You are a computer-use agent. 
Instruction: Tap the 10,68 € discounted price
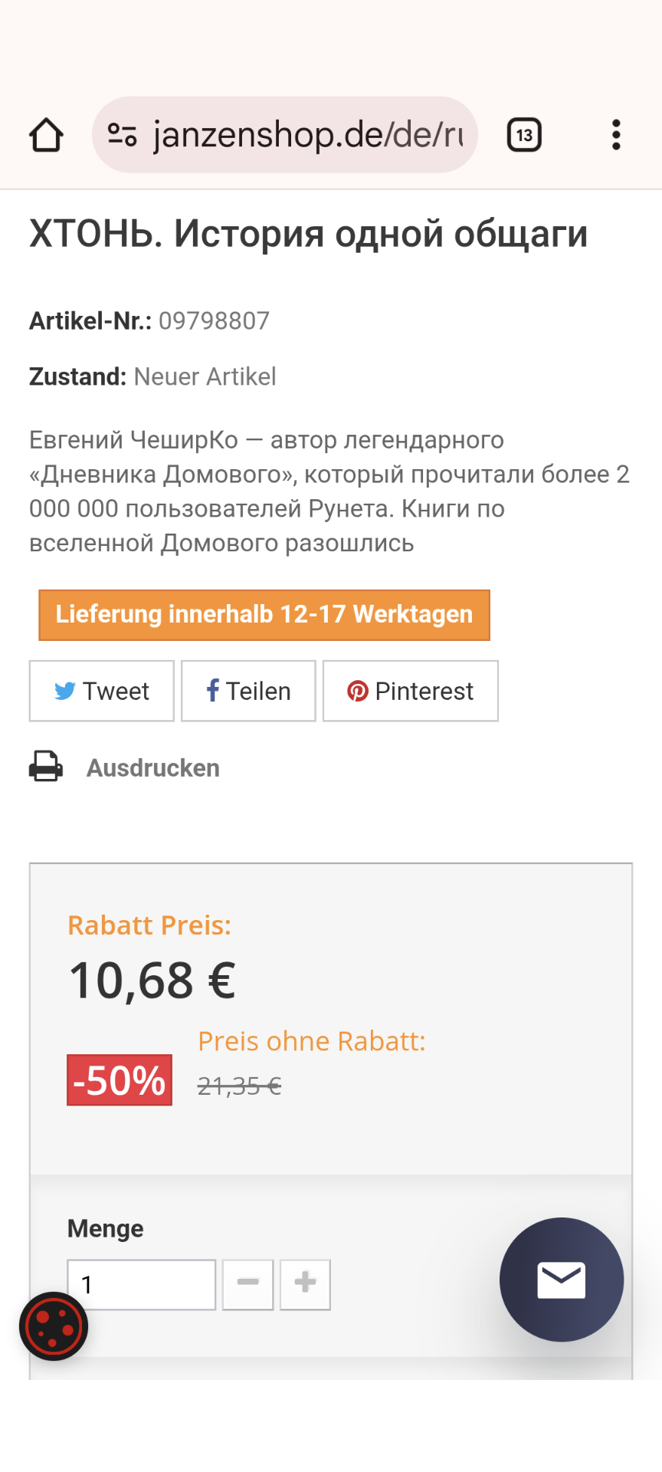(x=153, y=981)
